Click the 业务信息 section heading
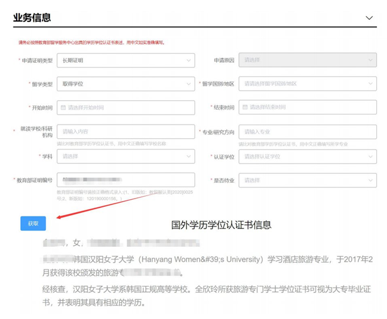387x319 pixels. tap(32, 18)
